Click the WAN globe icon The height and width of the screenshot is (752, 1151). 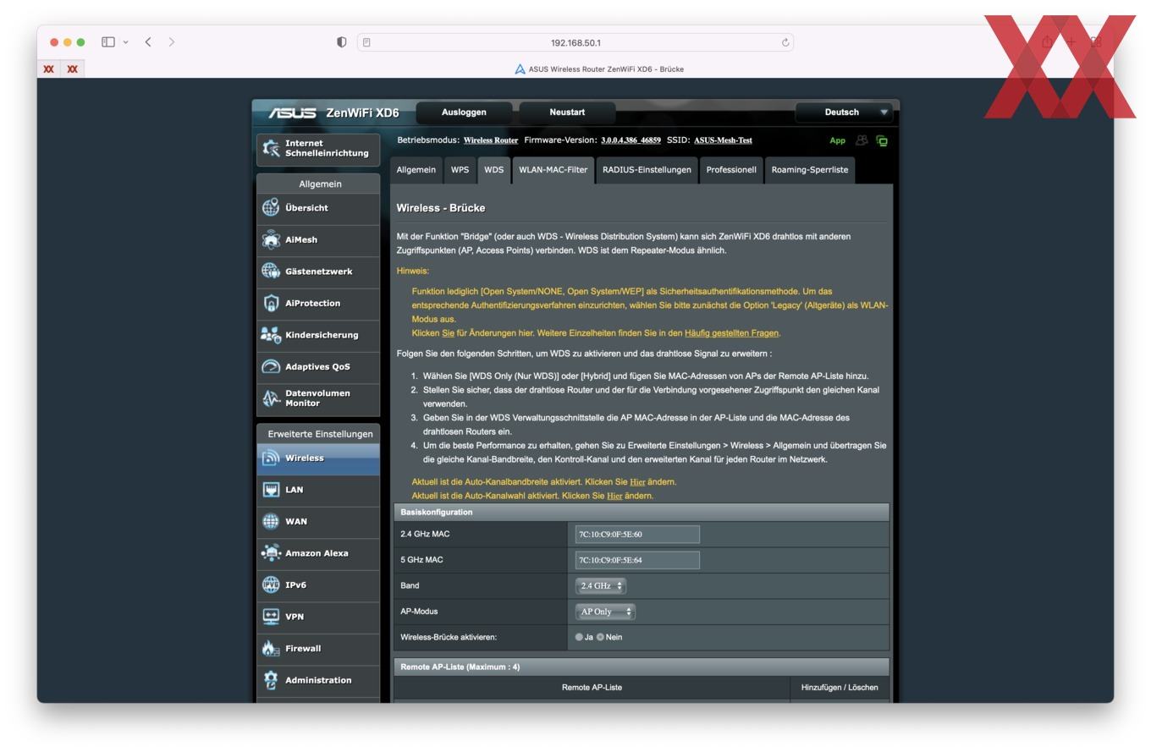[271, 521]
